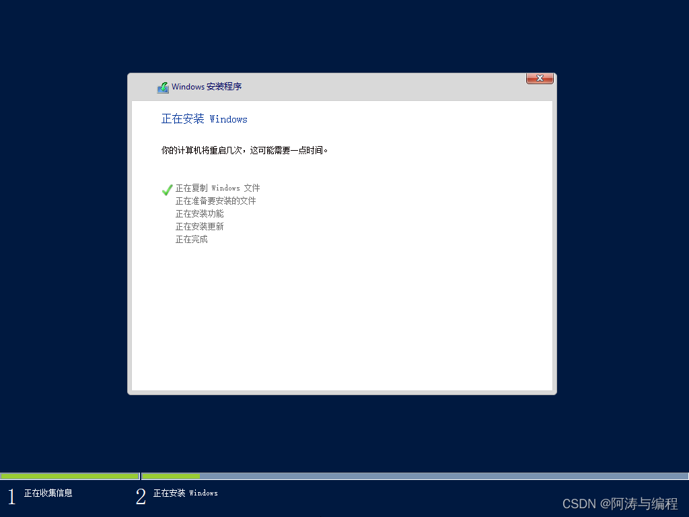Click the numeral 2 step indicator
The image size is (689, 517).
(x=141, y=496)
